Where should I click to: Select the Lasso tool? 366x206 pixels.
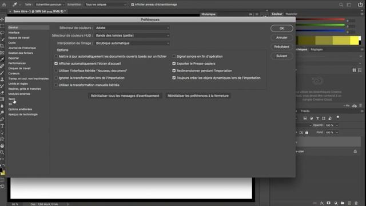click(x=2, y=33)
